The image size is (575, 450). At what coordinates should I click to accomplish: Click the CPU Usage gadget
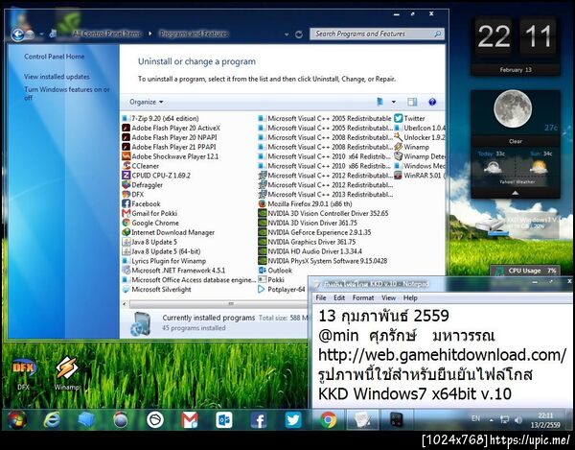[x=525, y=271]
